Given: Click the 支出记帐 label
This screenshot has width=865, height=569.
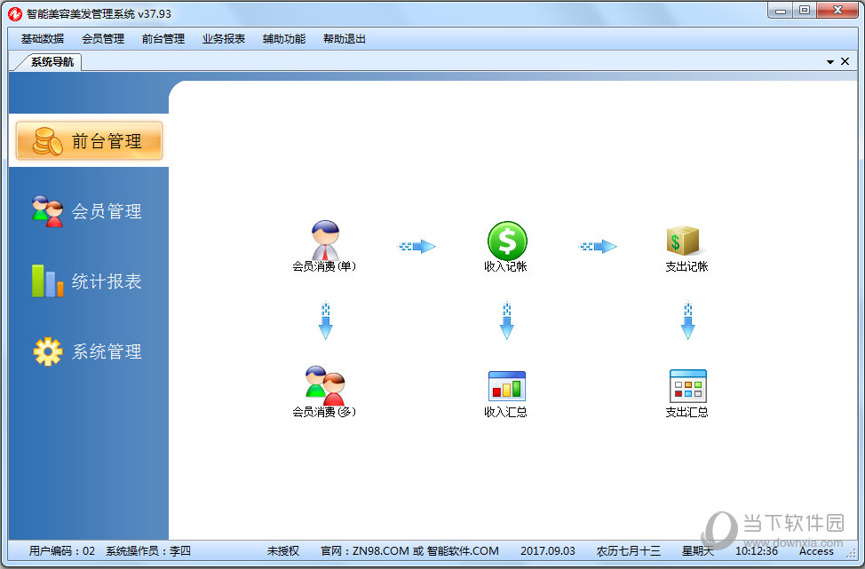Looking at the screenshot, I should (686, 266).
